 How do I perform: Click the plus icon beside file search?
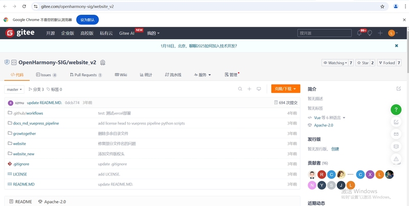point(249,89)
